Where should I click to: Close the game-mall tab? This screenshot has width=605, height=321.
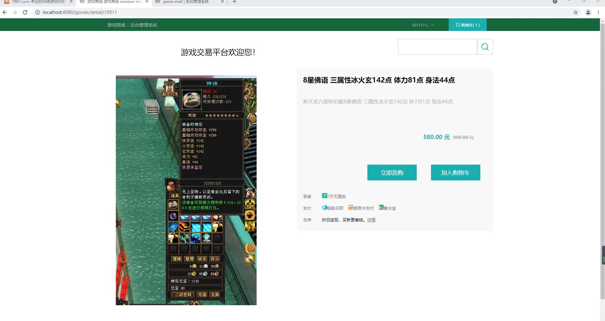(222, 2)
